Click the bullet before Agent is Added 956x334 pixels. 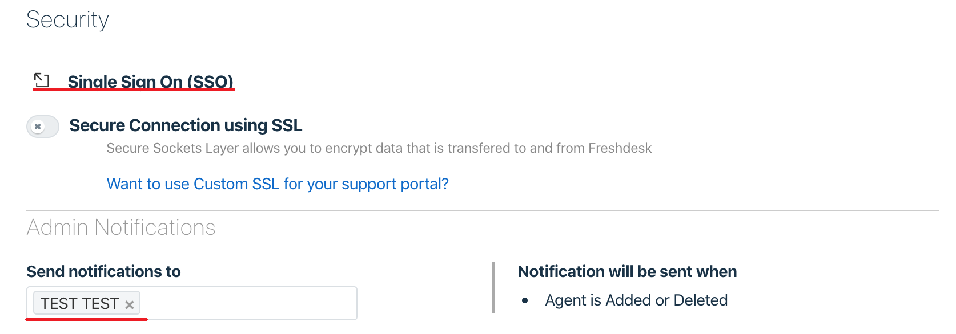pos(525,301)
